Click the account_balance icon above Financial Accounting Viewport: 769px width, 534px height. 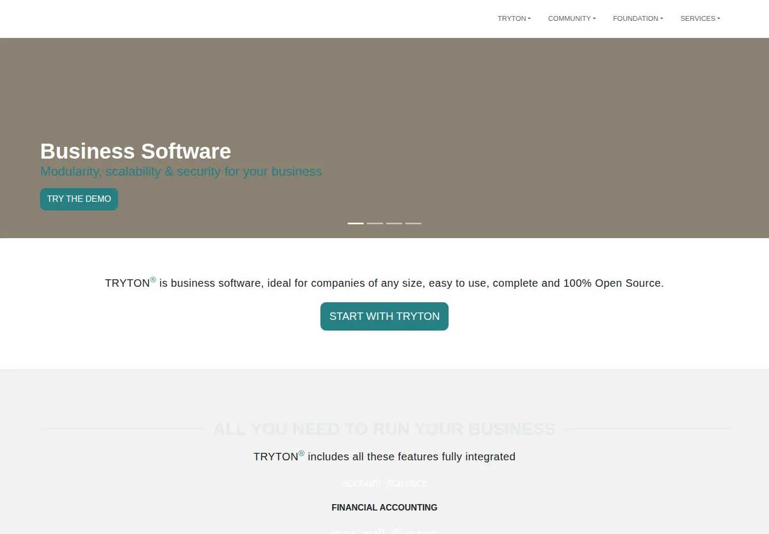(384, 483)
